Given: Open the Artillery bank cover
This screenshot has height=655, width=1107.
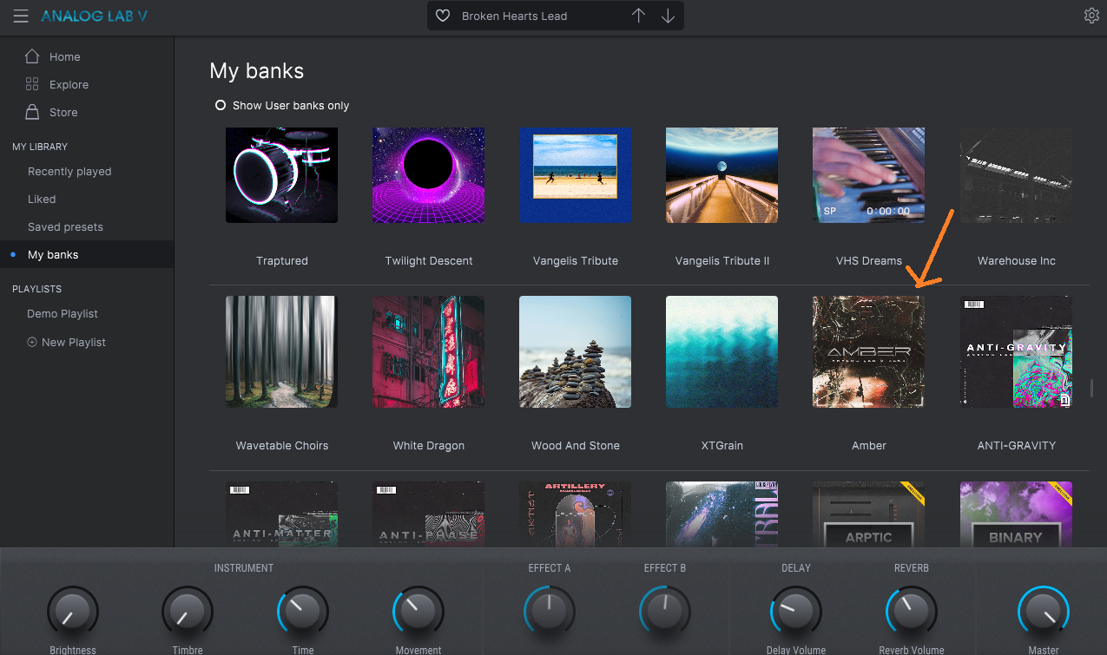Looking at the screenshot, I should [575, 514].
